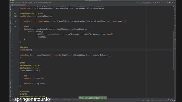
Task: Click 'return route()' on line 33
Action: point(36,32)
